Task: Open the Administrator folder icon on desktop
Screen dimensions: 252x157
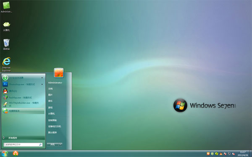Action: coord(6,7)
